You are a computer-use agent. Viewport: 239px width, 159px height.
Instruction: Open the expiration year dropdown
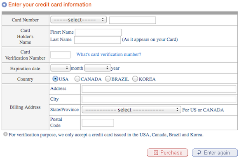pyautogui.click(x=98, y=68)
